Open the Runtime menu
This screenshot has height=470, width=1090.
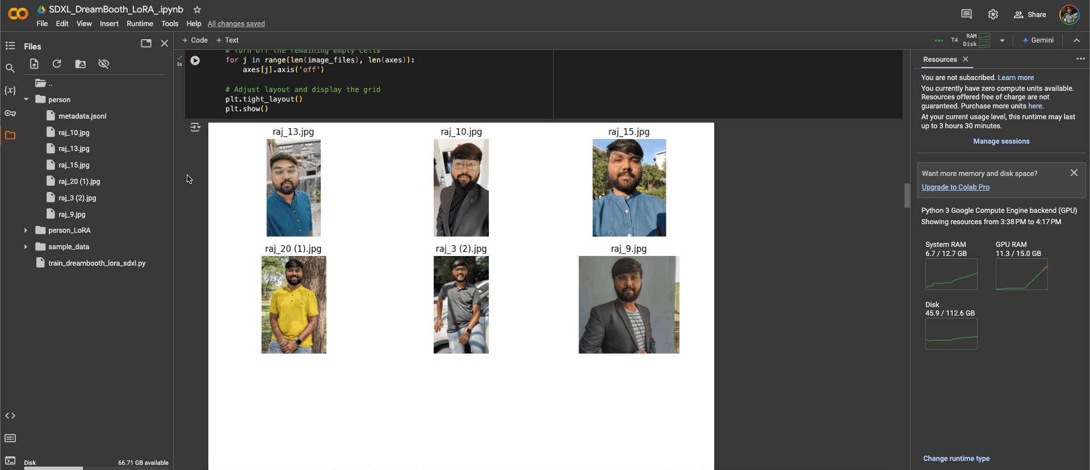point(140,24)
